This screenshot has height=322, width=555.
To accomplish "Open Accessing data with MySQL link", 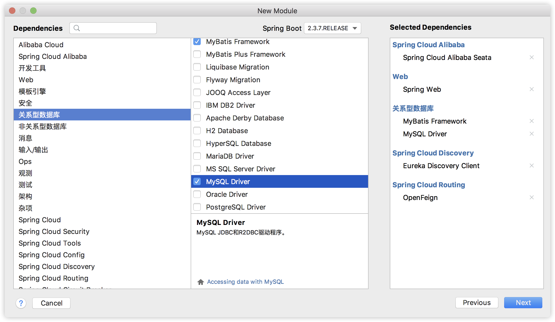I will click(x=245, y=282).
